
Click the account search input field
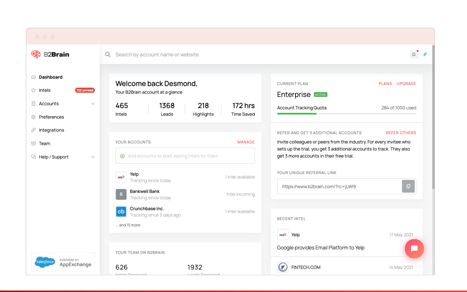point(182,54)
